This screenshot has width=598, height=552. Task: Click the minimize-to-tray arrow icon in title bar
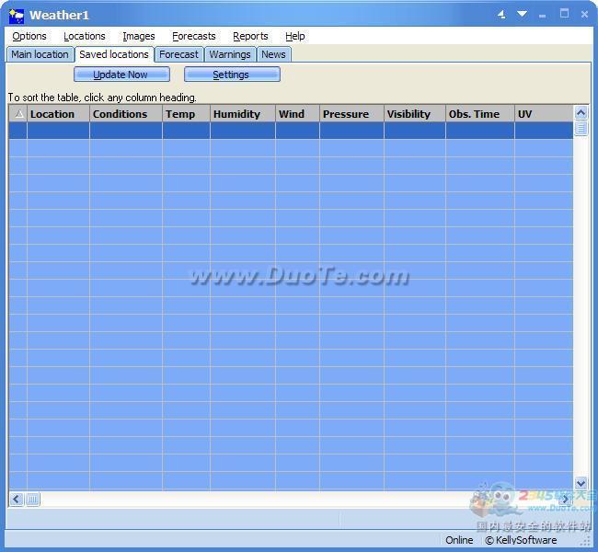502,15
